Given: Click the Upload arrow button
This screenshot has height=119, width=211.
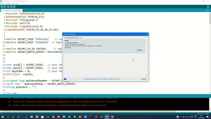Looking at the screenshot, I should (5, 7).
